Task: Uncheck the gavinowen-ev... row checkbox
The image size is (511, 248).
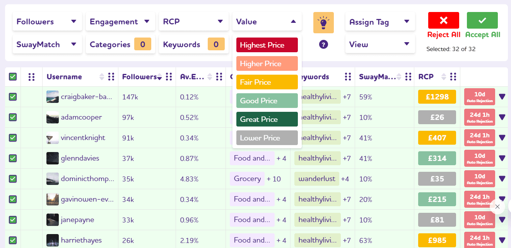Action: pyautogui.click(x=13, y=199)
